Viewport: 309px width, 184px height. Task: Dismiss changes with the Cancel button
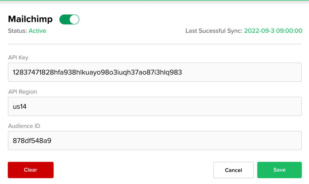[x=233, y=170]
